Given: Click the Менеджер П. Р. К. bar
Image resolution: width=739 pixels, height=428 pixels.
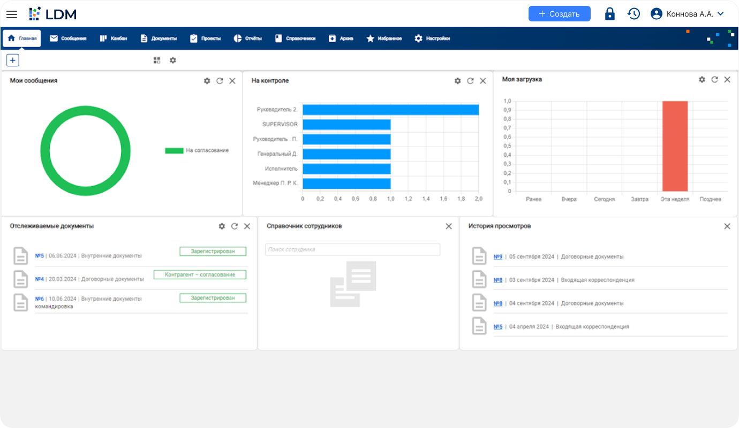Looking at the screenshot, I should click(x=346, y=184).
